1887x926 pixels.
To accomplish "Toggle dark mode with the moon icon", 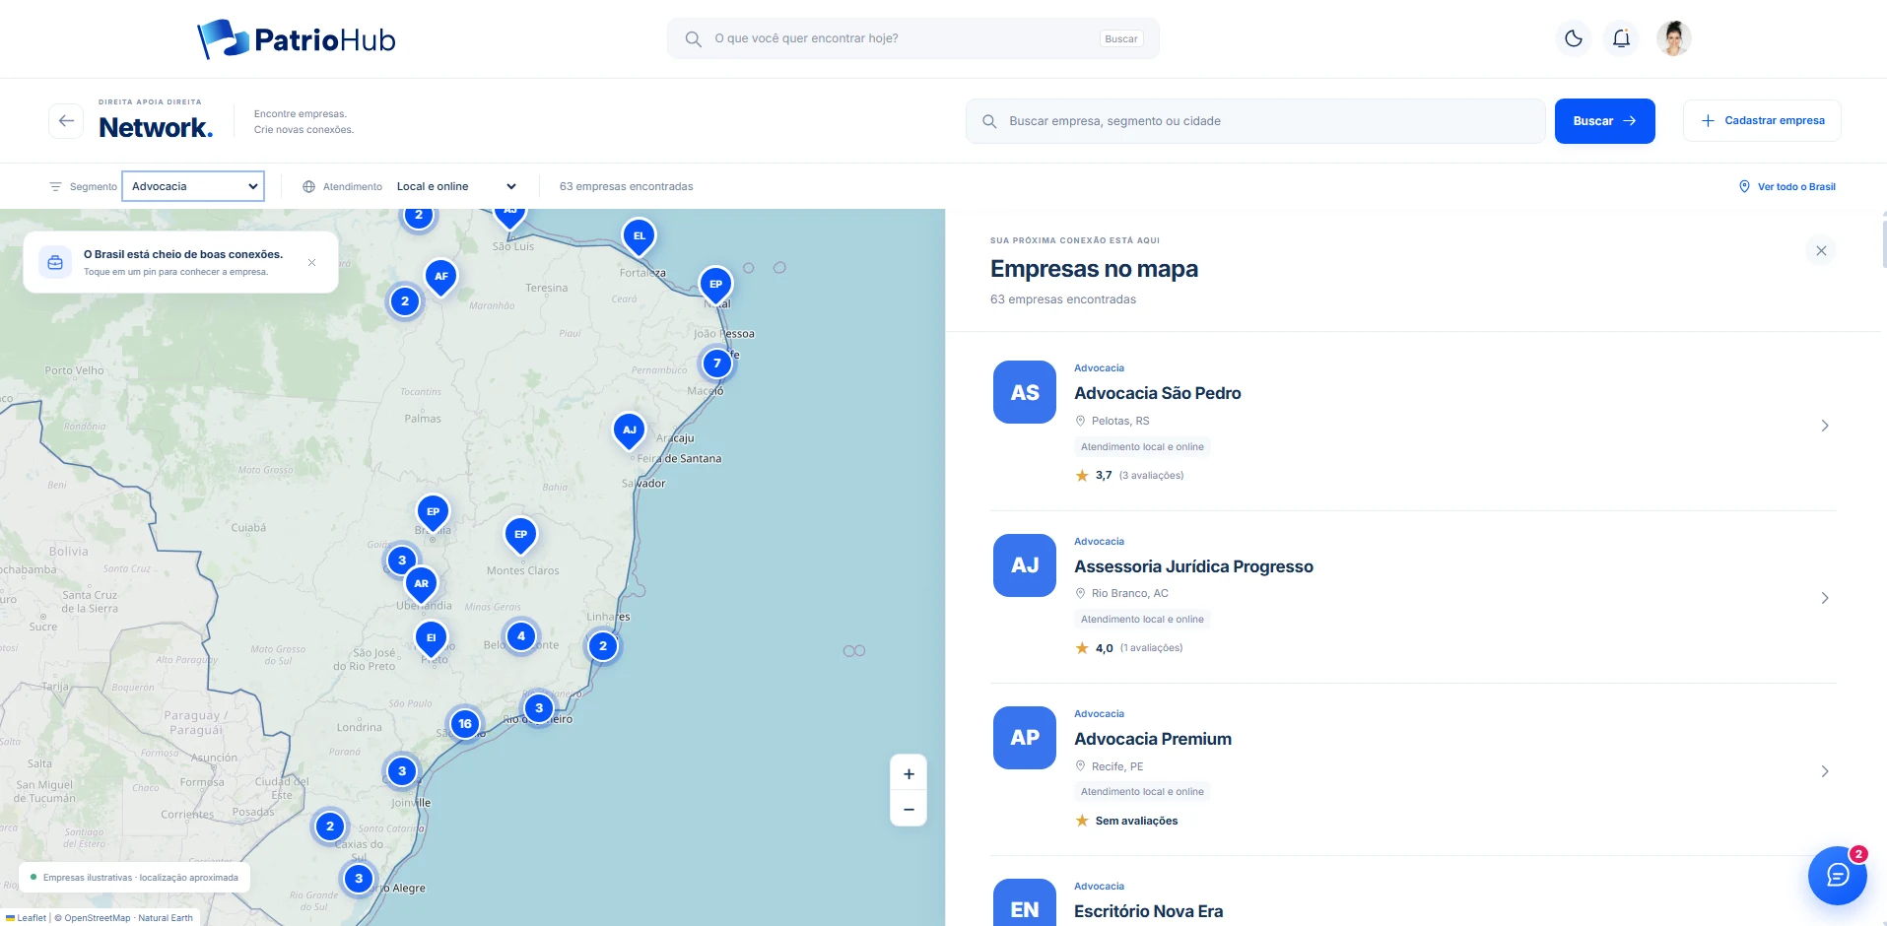I will click(x=1574, y=38).
